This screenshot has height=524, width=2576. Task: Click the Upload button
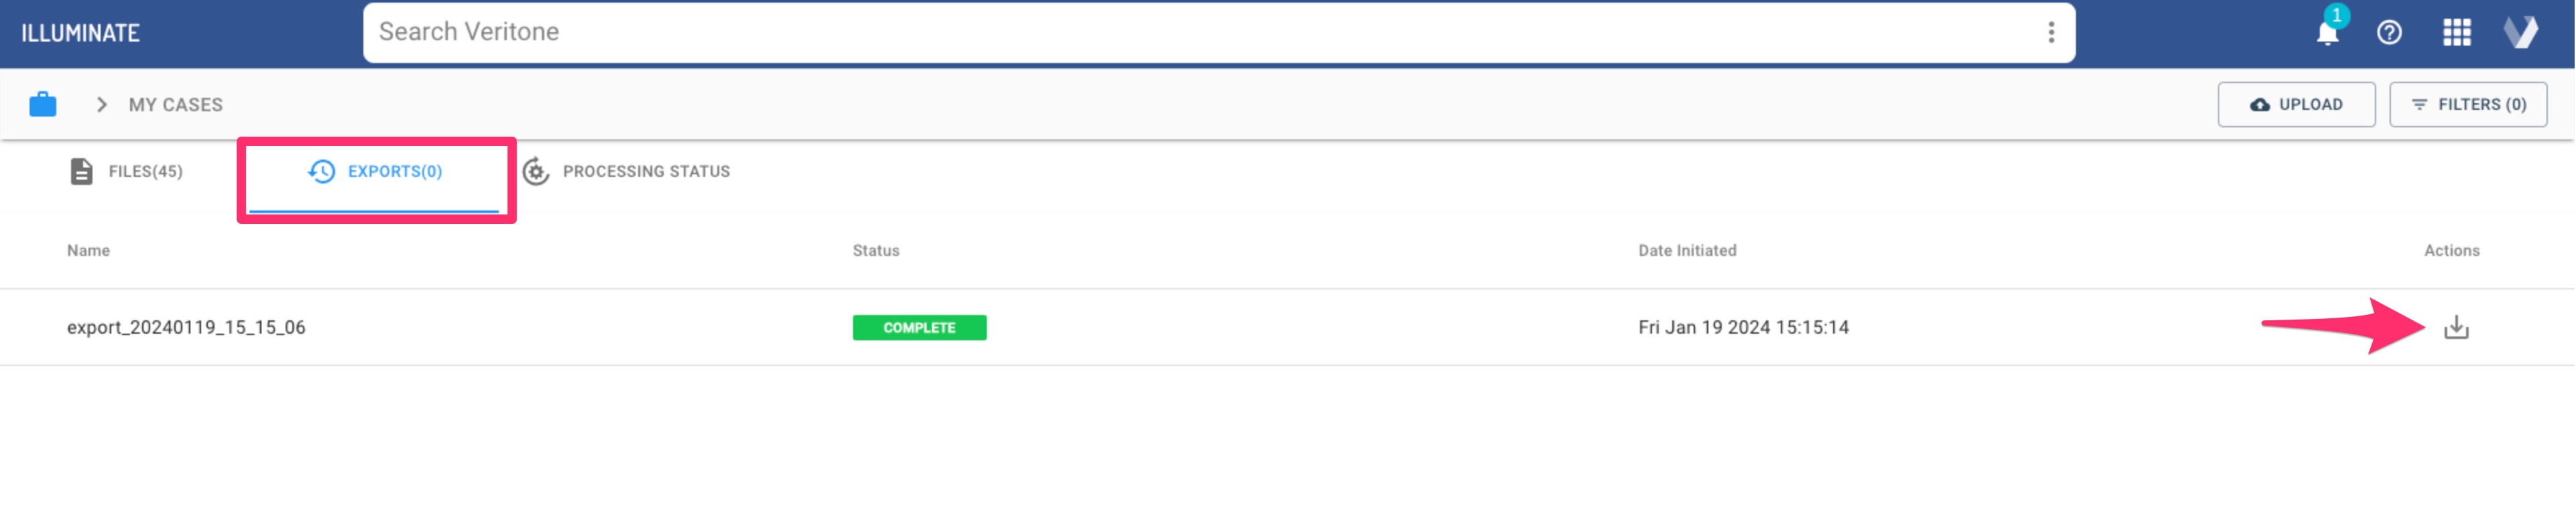click(x=2296, y=104)
